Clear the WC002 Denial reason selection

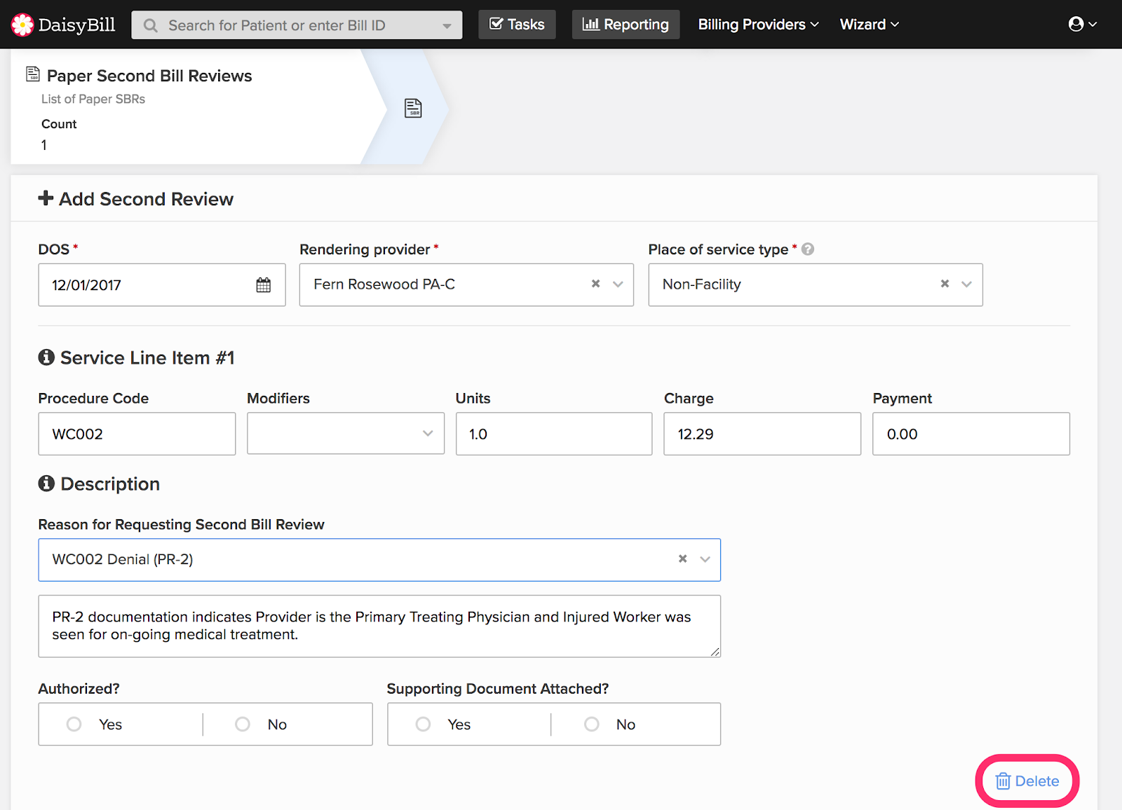(682, 559)
